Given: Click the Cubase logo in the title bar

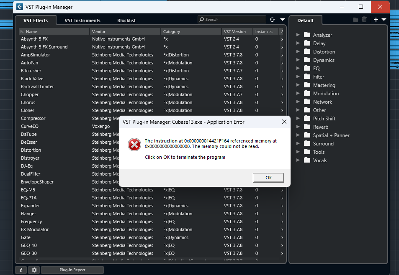Looking at the screenshot, I should tap(20, 7).
